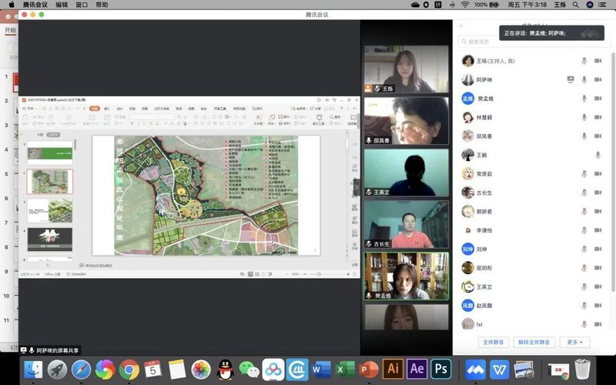616x385 pixels.
Task: Toggle 林慧颖's microphone icon
Action: click(x=584, y=117)
